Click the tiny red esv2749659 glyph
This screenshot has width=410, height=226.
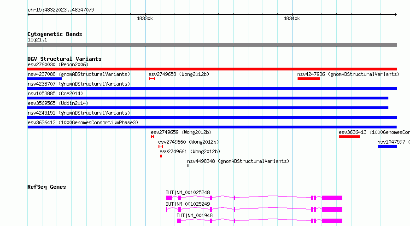(152, 137)
